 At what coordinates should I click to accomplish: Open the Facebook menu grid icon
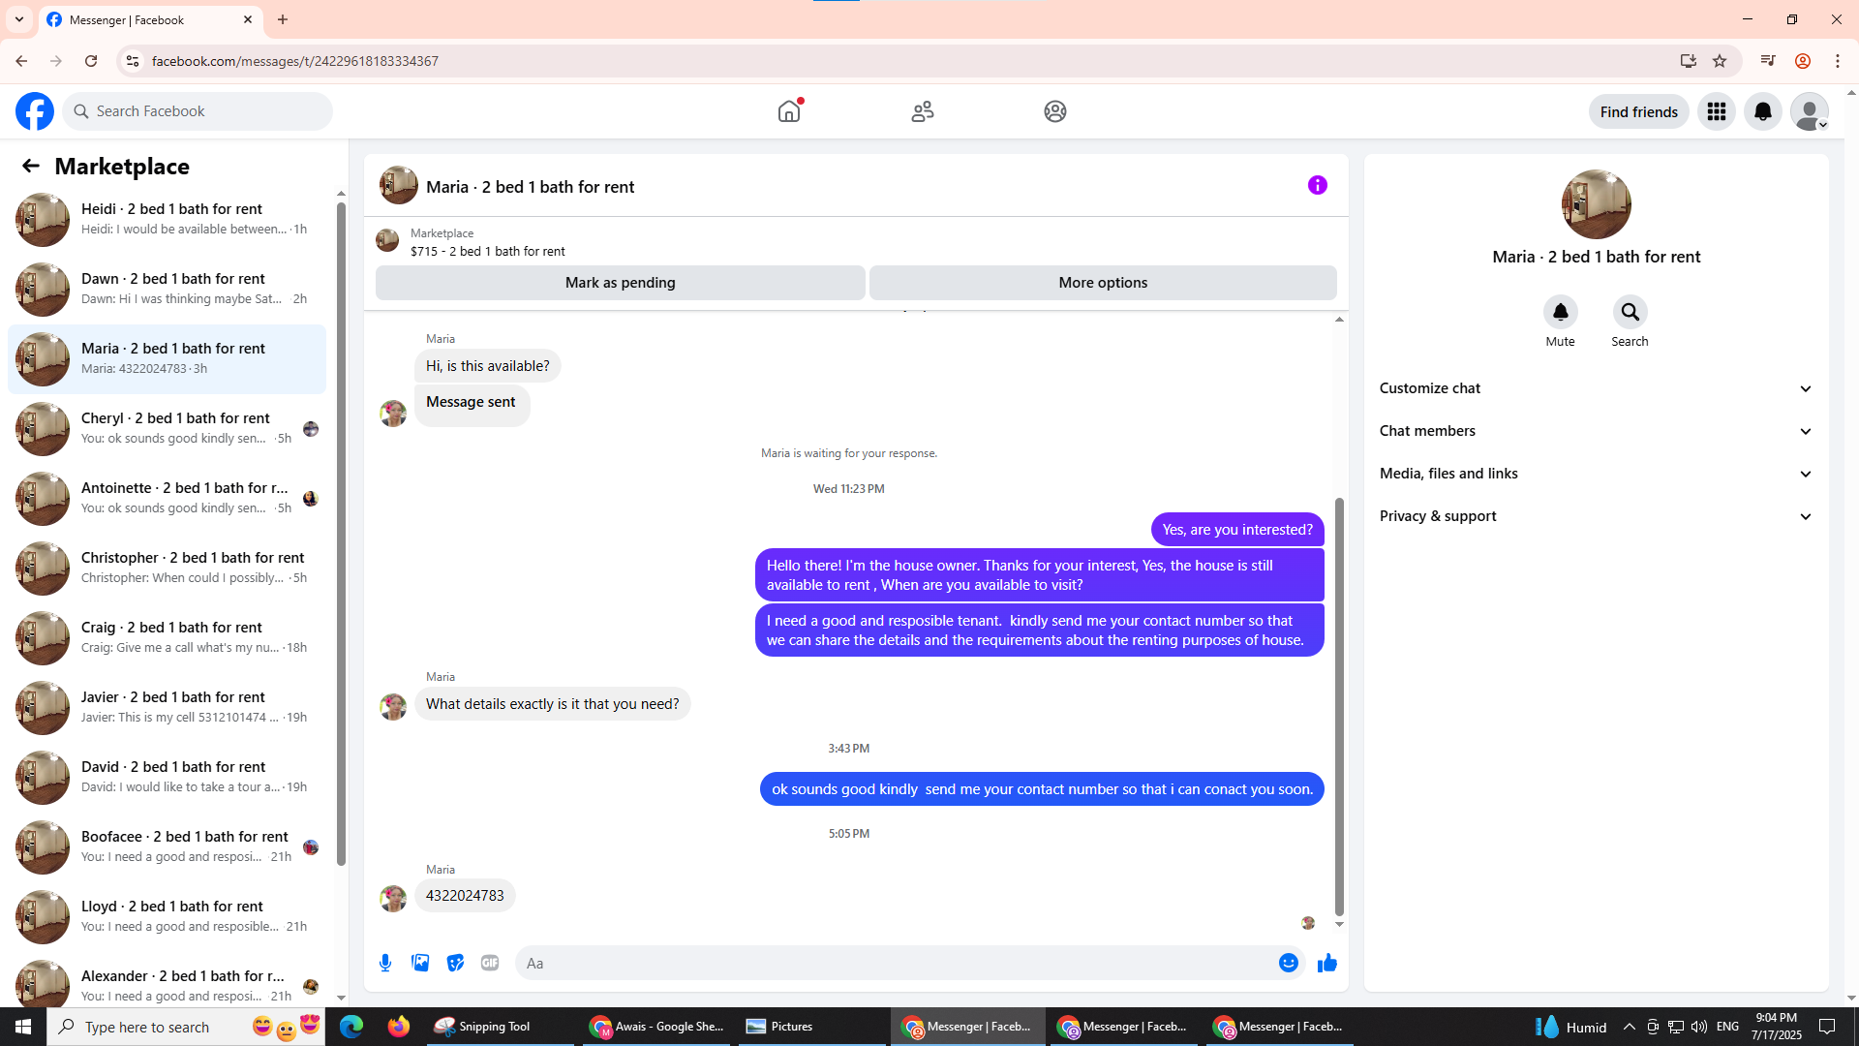pyautogui.click(x=1717, y=111)
